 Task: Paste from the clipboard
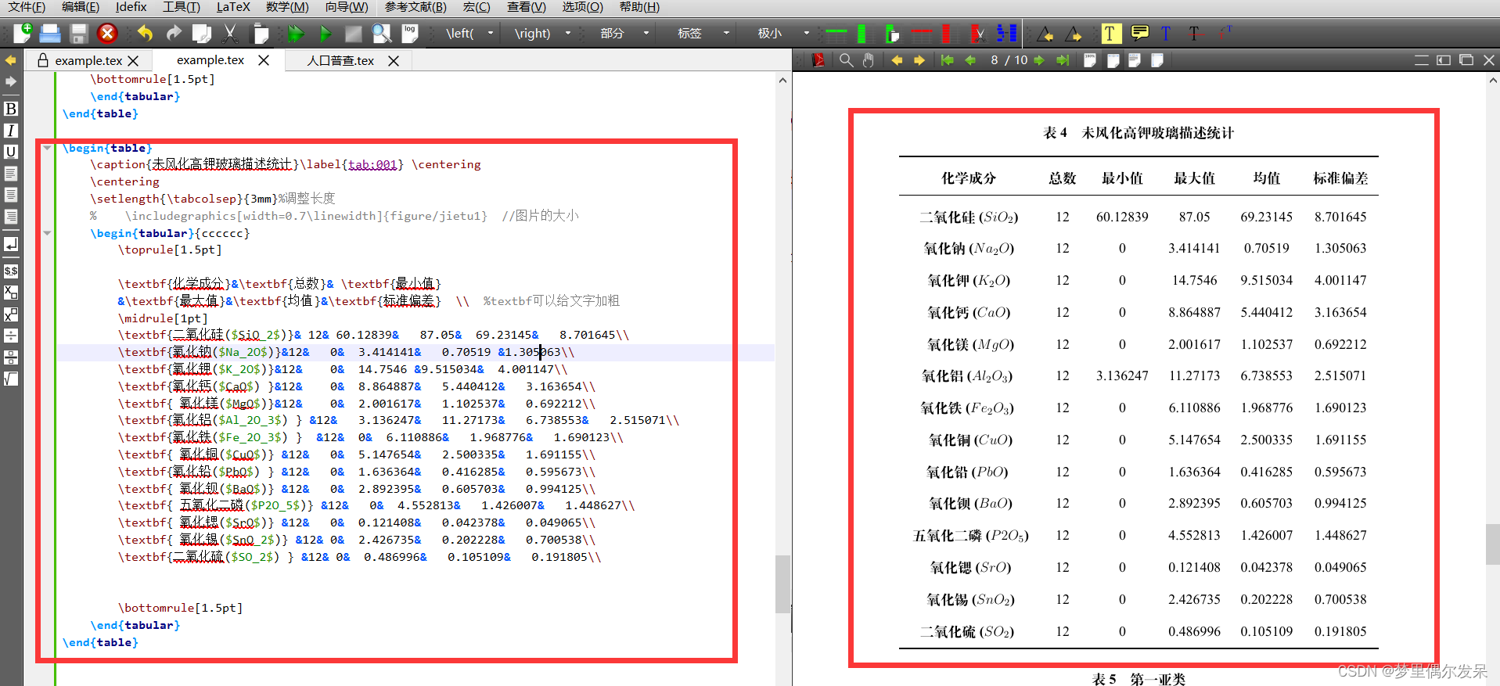click(260, 34)
